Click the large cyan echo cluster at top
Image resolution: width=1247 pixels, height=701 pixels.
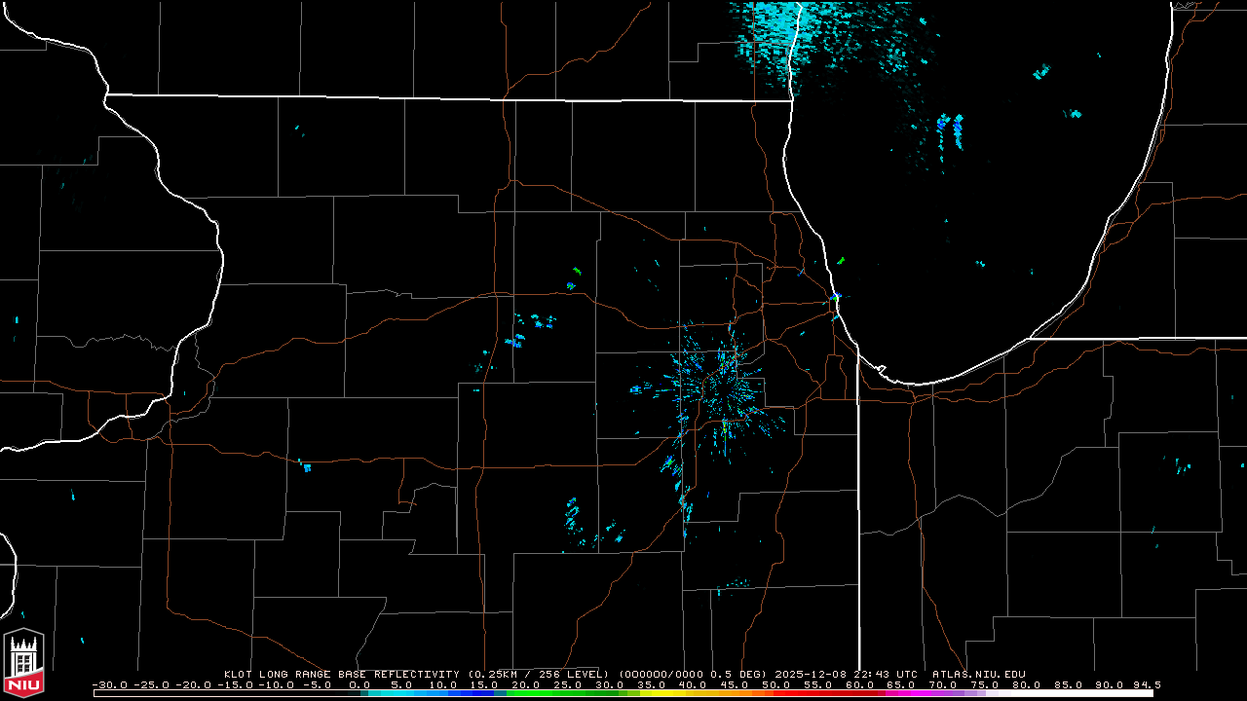pos(779,39)
